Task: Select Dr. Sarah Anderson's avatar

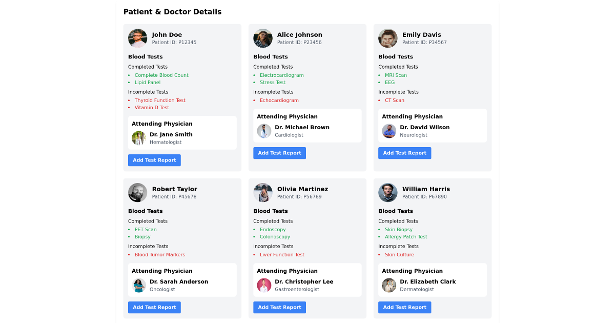Action: pos(139,286)
